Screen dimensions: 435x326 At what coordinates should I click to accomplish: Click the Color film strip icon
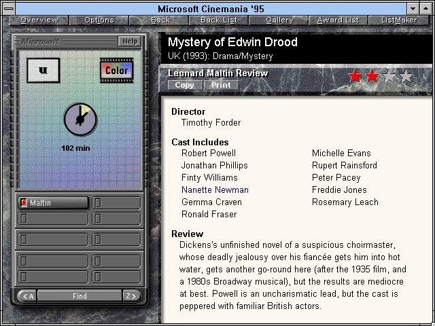tap(116, 71)
